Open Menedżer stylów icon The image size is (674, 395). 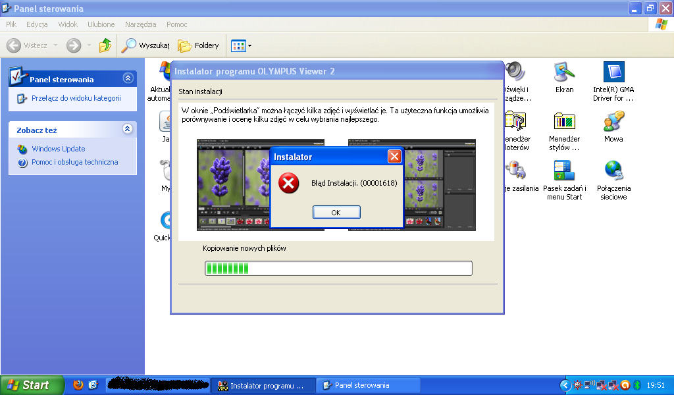click(564, 122)
